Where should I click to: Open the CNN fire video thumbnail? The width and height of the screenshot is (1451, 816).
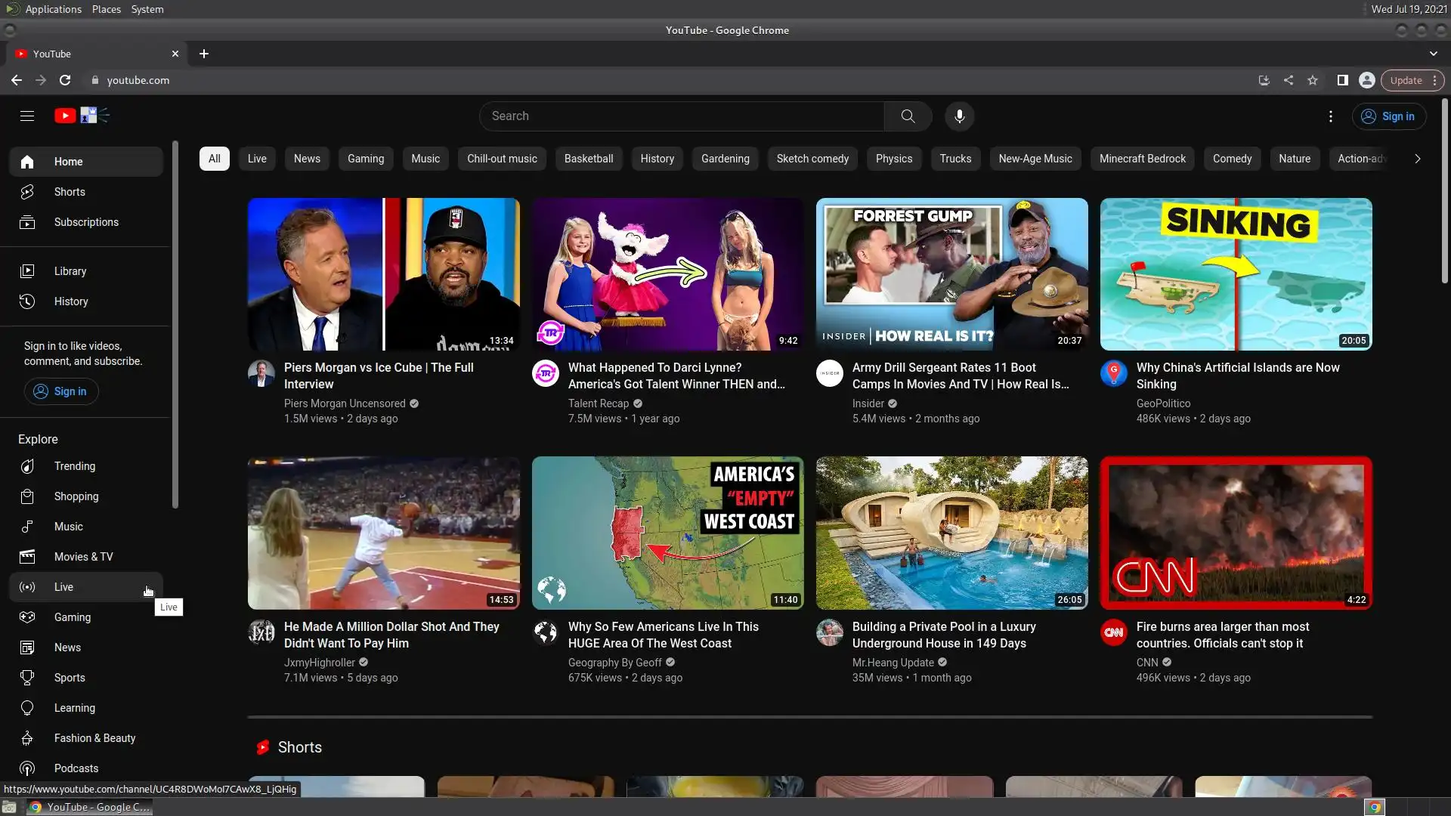pyautogui.click(x=1236, y=533)
